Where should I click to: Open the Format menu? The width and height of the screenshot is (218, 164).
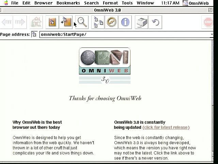click(x=110, y=3)
